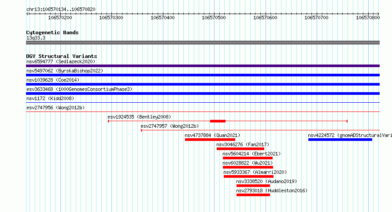Click the blue bar under nsv1039628 (Coe2014)
The height and width of the screenshot is (212, 392).
[x=203, y=84]
